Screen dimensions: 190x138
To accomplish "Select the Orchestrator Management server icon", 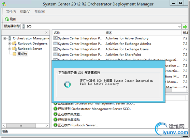I will (10, 38).
